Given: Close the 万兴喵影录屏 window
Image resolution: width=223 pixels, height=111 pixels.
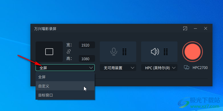Looking at the screenshot, I should click(205, 28).
